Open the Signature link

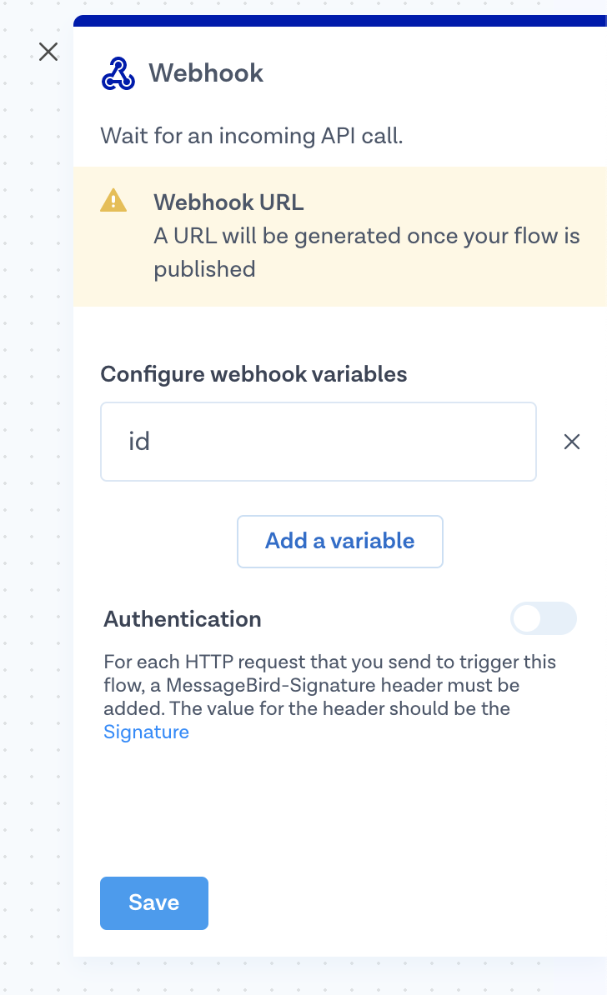pos(146,732)
